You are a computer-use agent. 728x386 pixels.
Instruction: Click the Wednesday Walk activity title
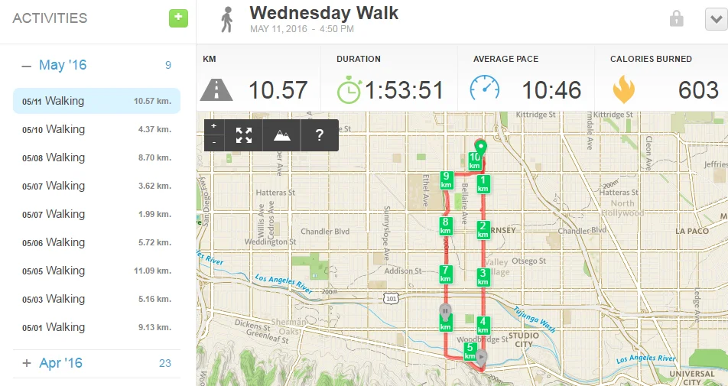[324, 13]
